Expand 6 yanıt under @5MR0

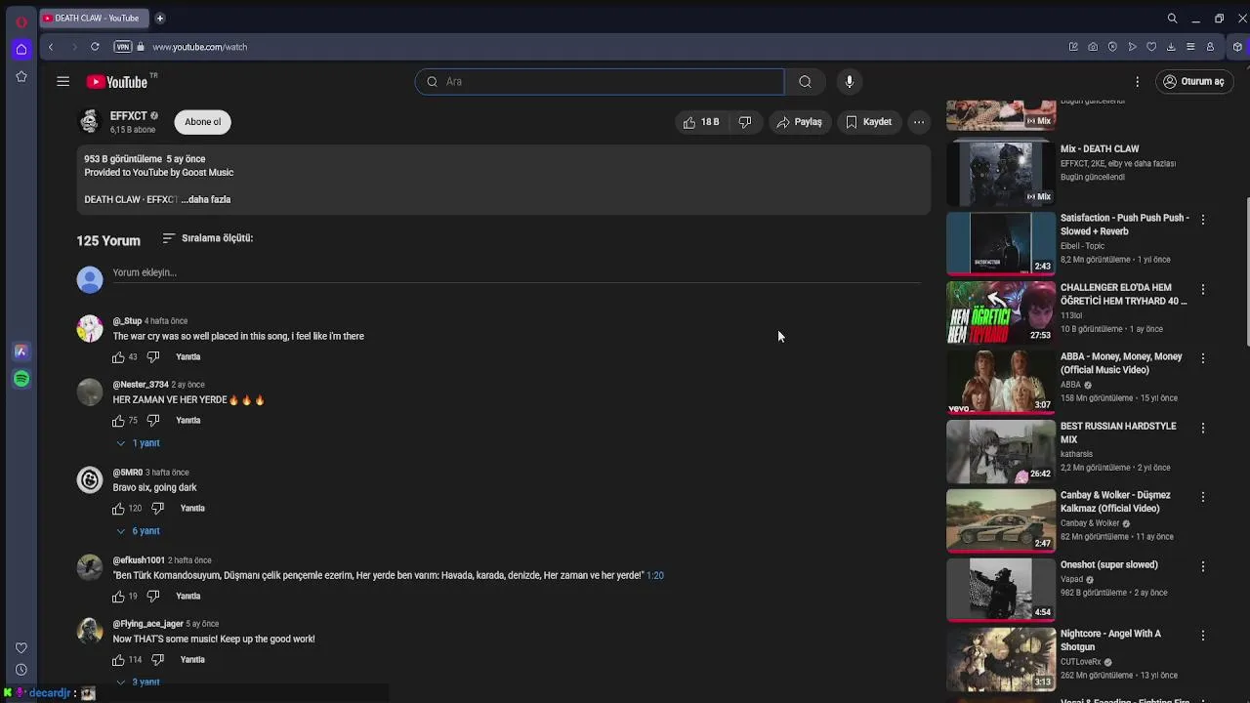[139, 531]
